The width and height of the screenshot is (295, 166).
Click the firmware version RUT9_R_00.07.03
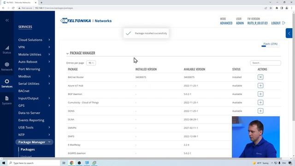[257, 23]
